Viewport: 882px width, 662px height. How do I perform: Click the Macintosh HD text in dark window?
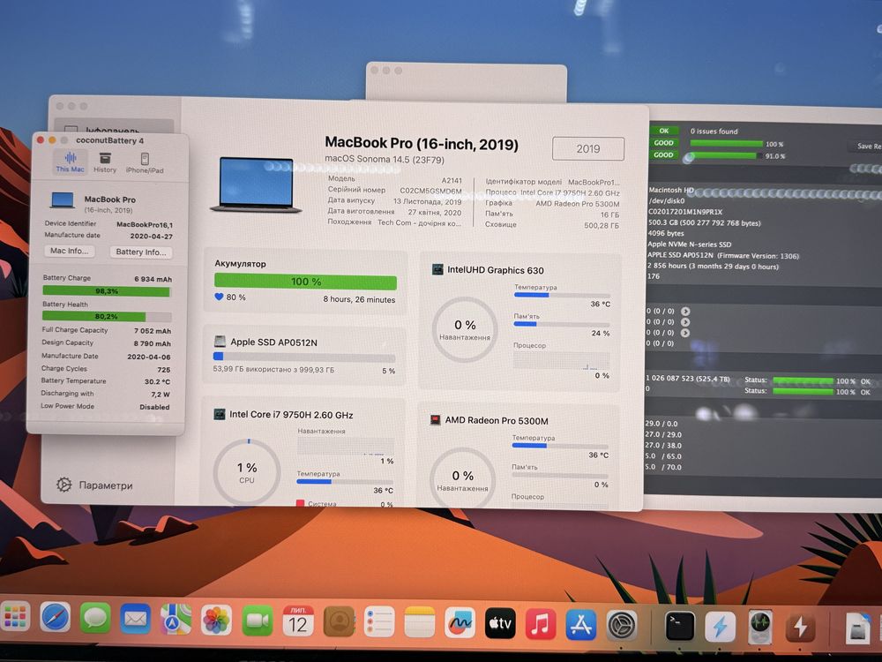point(671,191)
